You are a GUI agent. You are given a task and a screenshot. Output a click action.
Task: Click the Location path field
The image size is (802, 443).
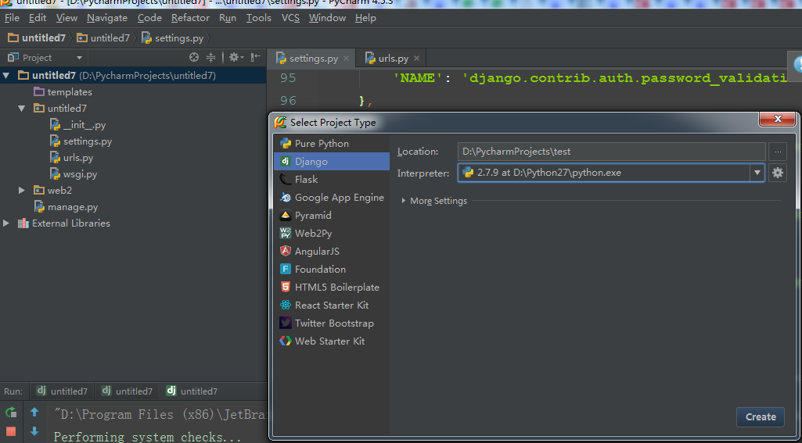[611, 152]
